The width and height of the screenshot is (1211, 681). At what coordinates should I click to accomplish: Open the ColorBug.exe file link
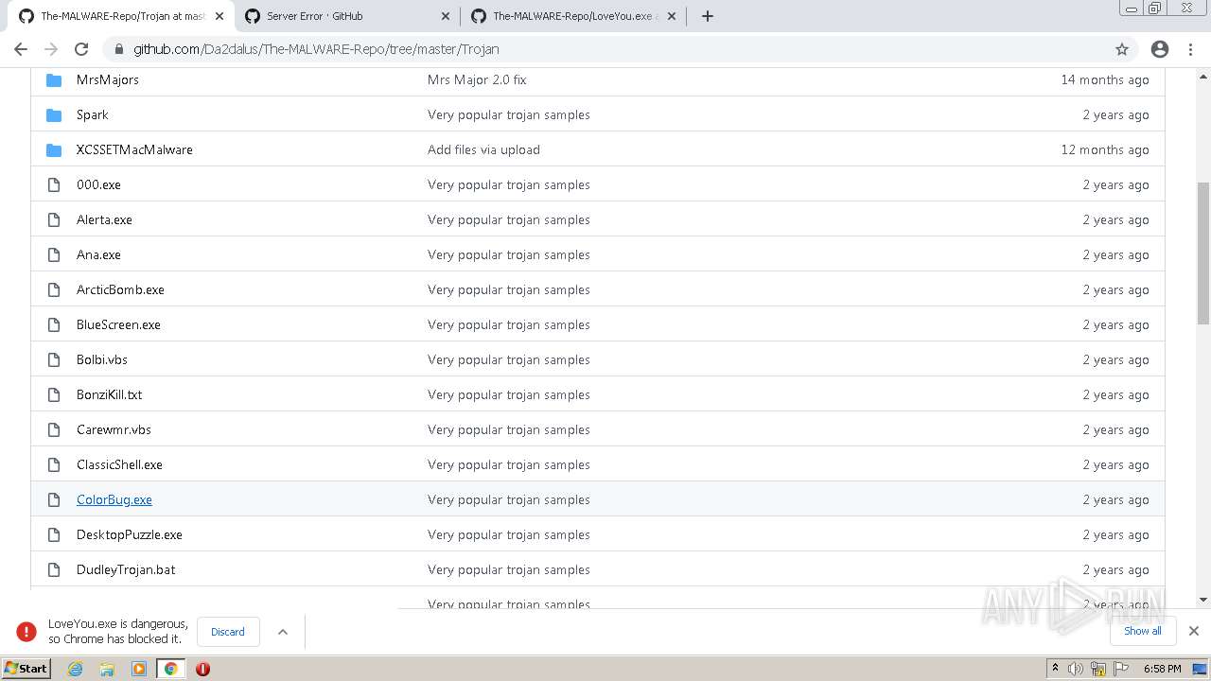(114, 499)
